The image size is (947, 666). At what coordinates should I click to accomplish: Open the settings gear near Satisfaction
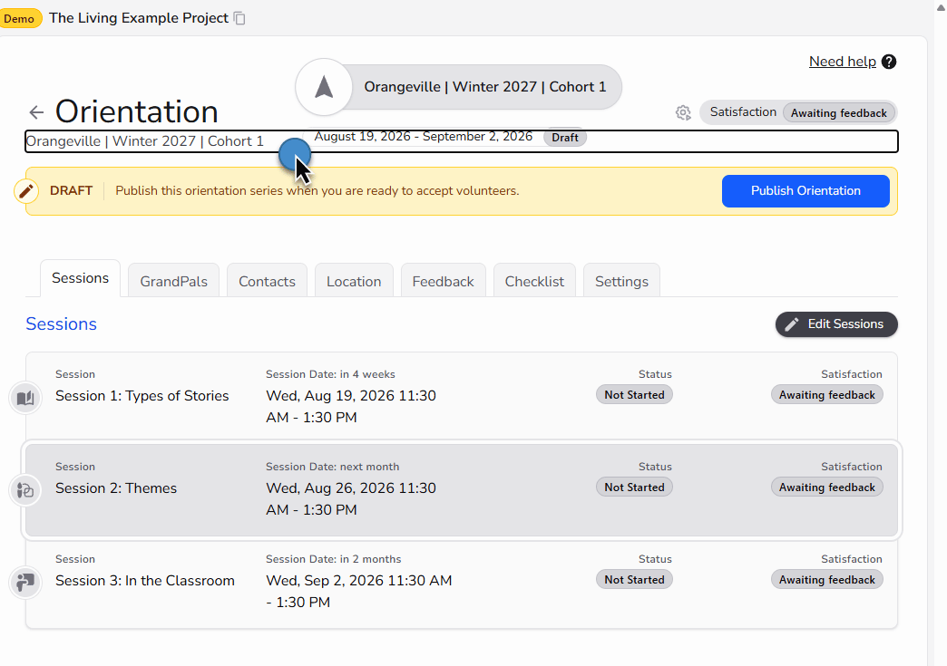point(683,112)
